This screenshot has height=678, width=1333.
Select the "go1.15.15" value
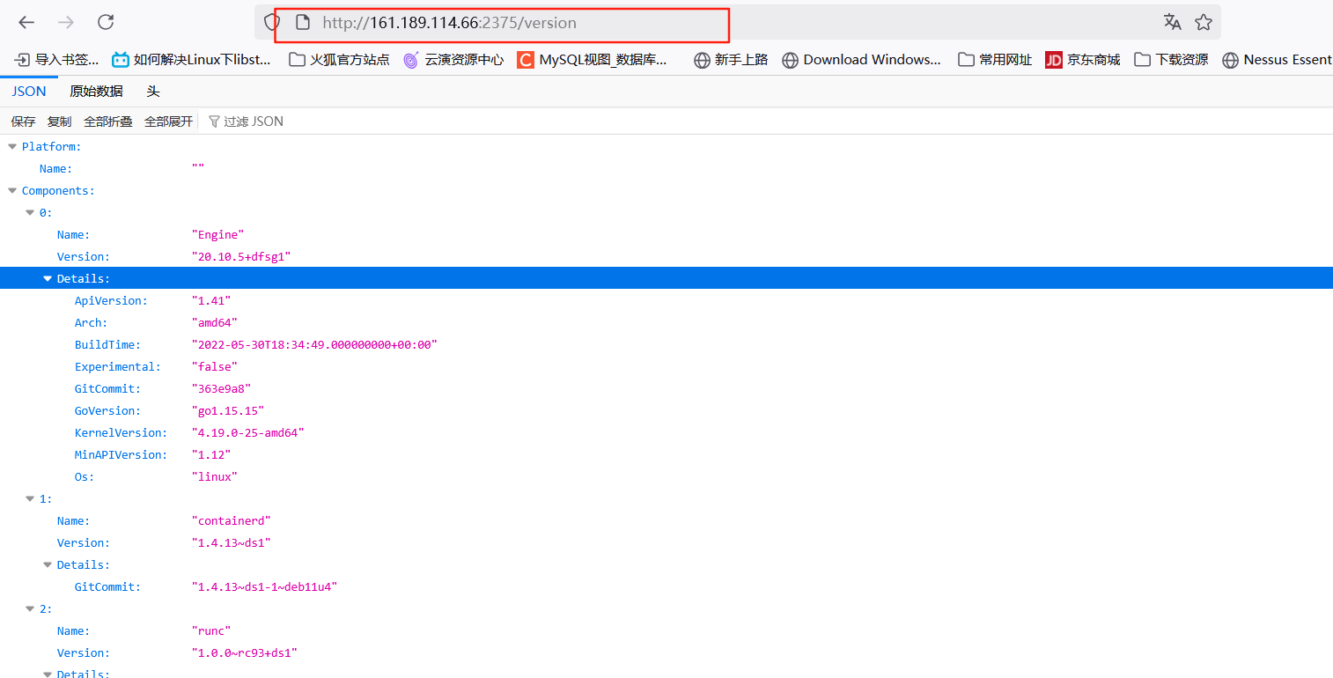tap(228, 410)
